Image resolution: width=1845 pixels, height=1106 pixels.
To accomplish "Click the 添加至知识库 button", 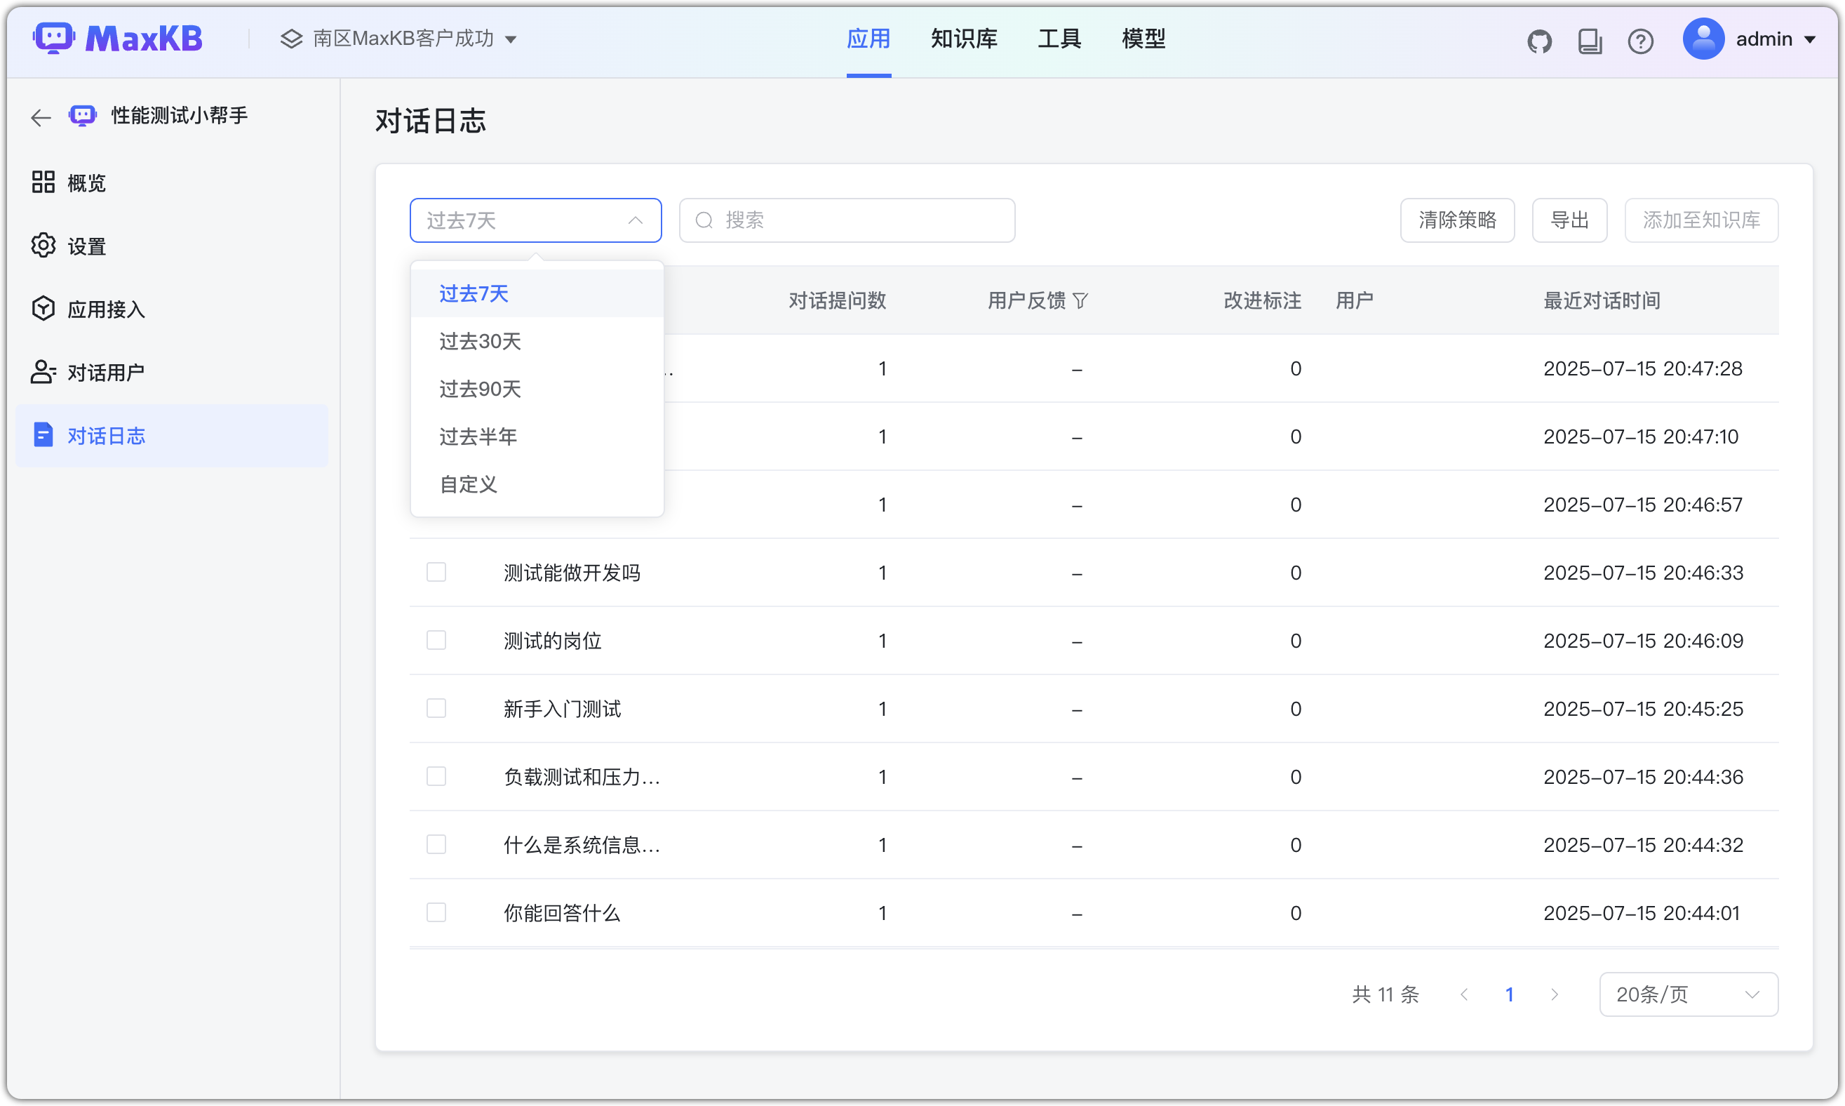I will click(1701, 220).
